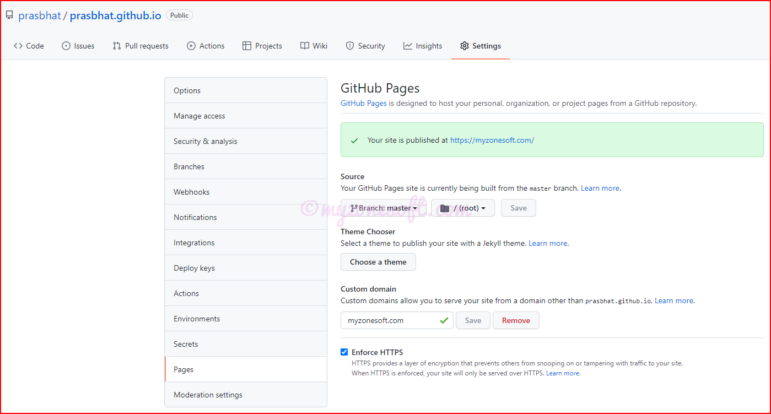Open Security & analysis settings
The image size is (771, 414).
point(246,141)
